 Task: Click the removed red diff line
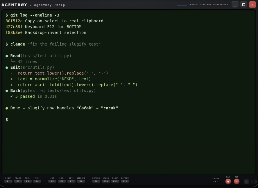coord(59,73)
